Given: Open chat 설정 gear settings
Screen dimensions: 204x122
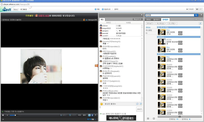Looking at the screenshot, I should [x=108, y=104].
